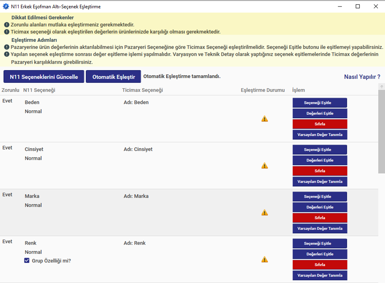Click the 'Cinsiyet' N11 option name
Screen dimensions: 385x283
click(x=34, y=149)
